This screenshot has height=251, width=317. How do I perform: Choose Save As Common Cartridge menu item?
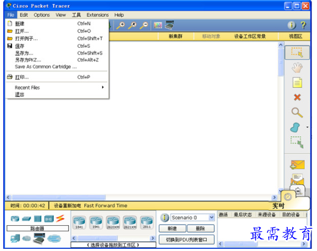click(x=57, y=66)
